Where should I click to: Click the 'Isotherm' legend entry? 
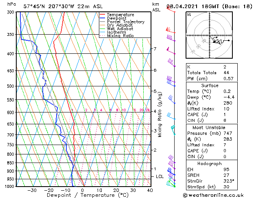pos(116,32)
